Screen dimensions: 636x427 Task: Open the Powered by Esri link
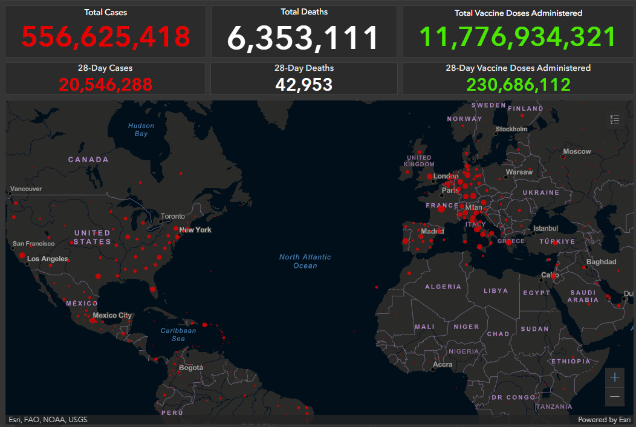coord(604,420)
